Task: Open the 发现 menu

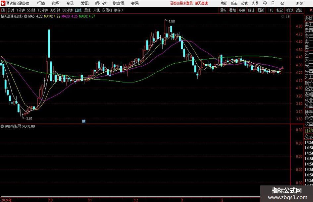Action: click(x=85, y=3)
